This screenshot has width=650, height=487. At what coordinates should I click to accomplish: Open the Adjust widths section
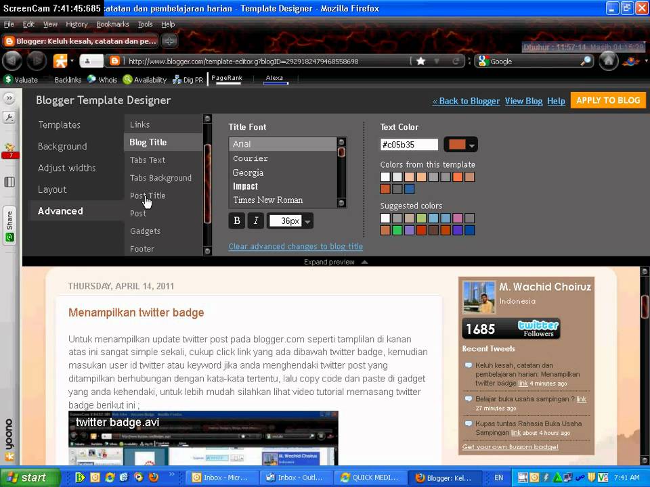point(67,168)
